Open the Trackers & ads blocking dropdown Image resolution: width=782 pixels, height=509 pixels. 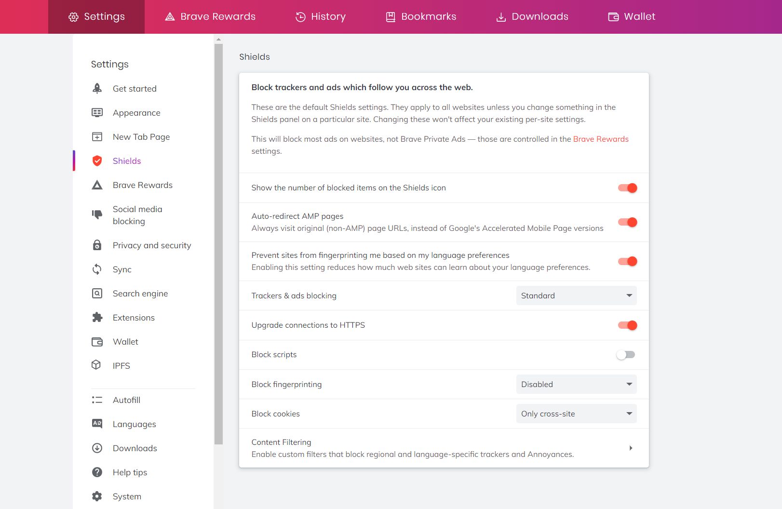pos(576,295)
